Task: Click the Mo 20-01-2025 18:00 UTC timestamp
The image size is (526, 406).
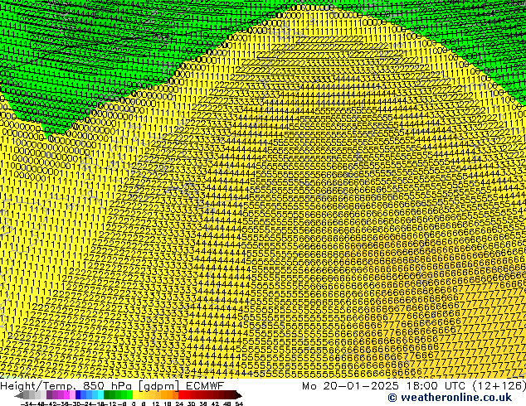Action: click(x=414, y=386)
